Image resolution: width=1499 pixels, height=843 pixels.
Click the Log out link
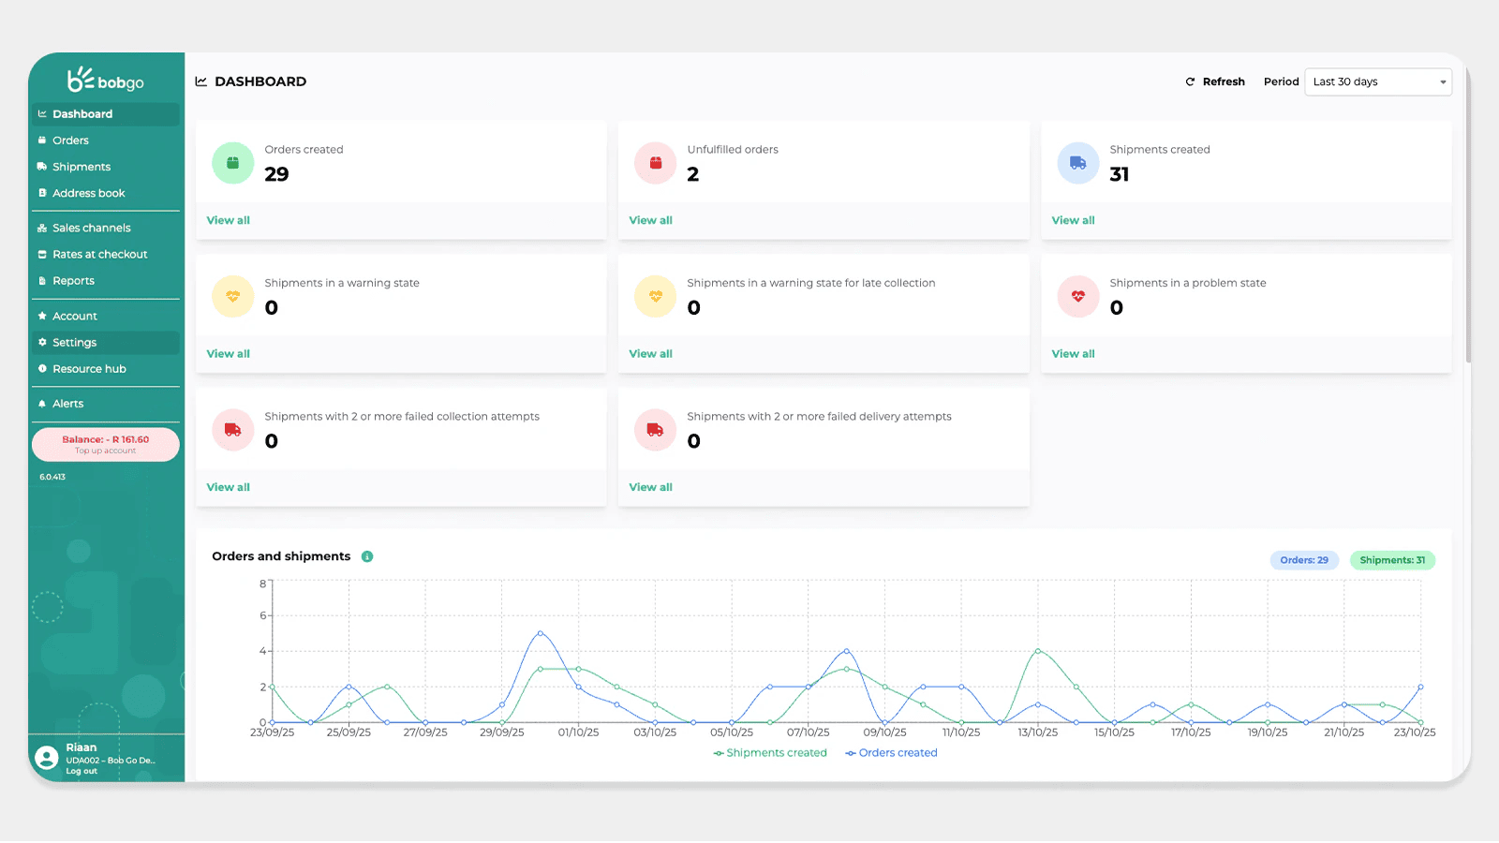[x=82, y=772]
